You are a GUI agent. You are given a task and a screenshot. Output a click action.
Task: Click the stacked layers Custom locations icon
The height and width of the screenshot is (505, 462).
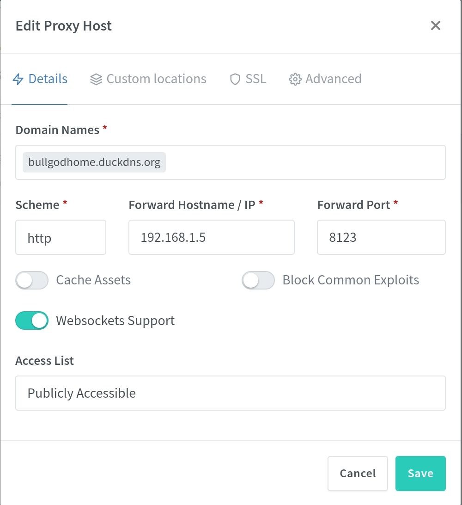(x=96, y=80)
